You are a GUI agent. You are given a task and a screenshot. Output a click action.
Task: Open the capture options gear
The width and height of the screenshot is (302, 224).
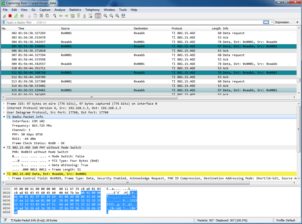(22, 16)
